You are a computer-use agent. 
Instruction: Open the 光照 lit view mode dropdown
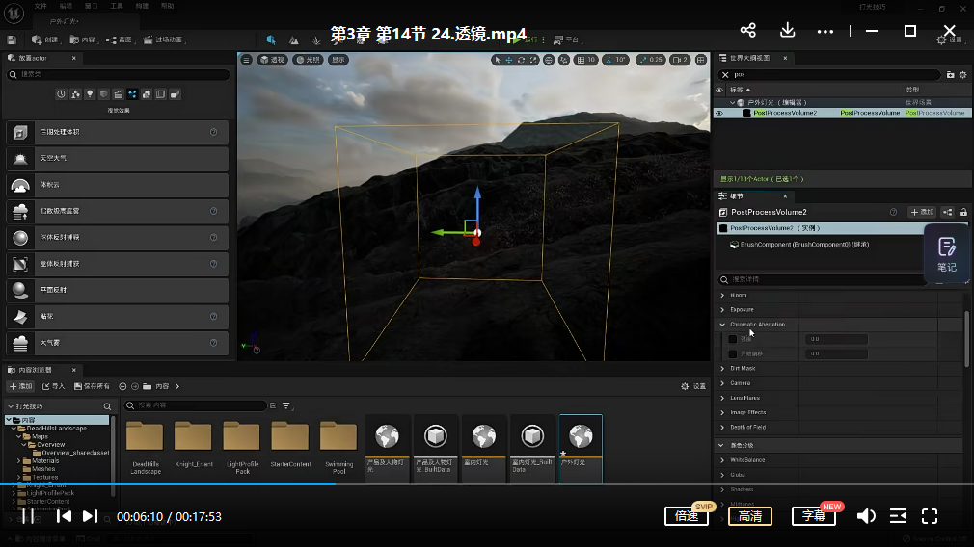coord(308,60)
